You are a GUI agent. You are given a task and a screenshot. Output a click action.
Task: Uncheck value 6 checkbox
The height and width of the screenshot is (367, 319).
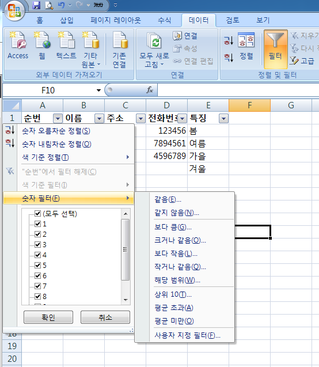(x=37, y=275)
